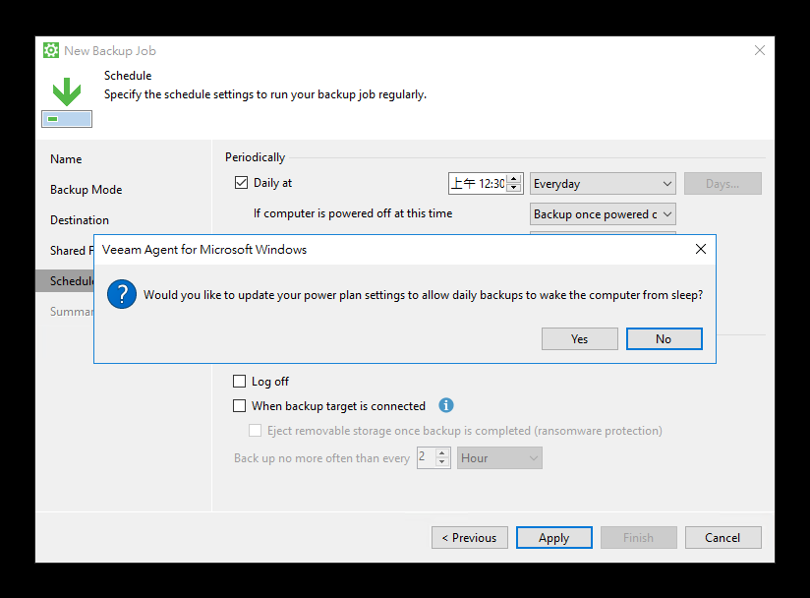The image size is (810, 598).
Task: Open the Backup once powered on dropdown
Action: point(603,214)
